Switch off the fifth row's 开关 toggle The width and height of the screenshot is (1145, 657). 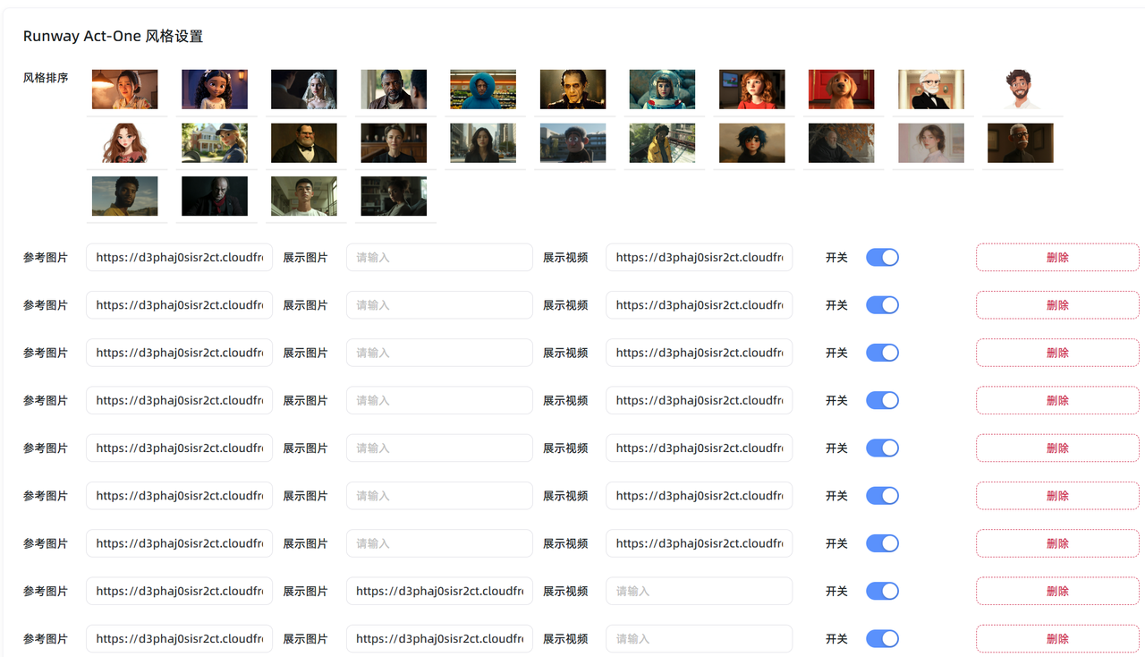pyautogui.click(x=882, y=448)
